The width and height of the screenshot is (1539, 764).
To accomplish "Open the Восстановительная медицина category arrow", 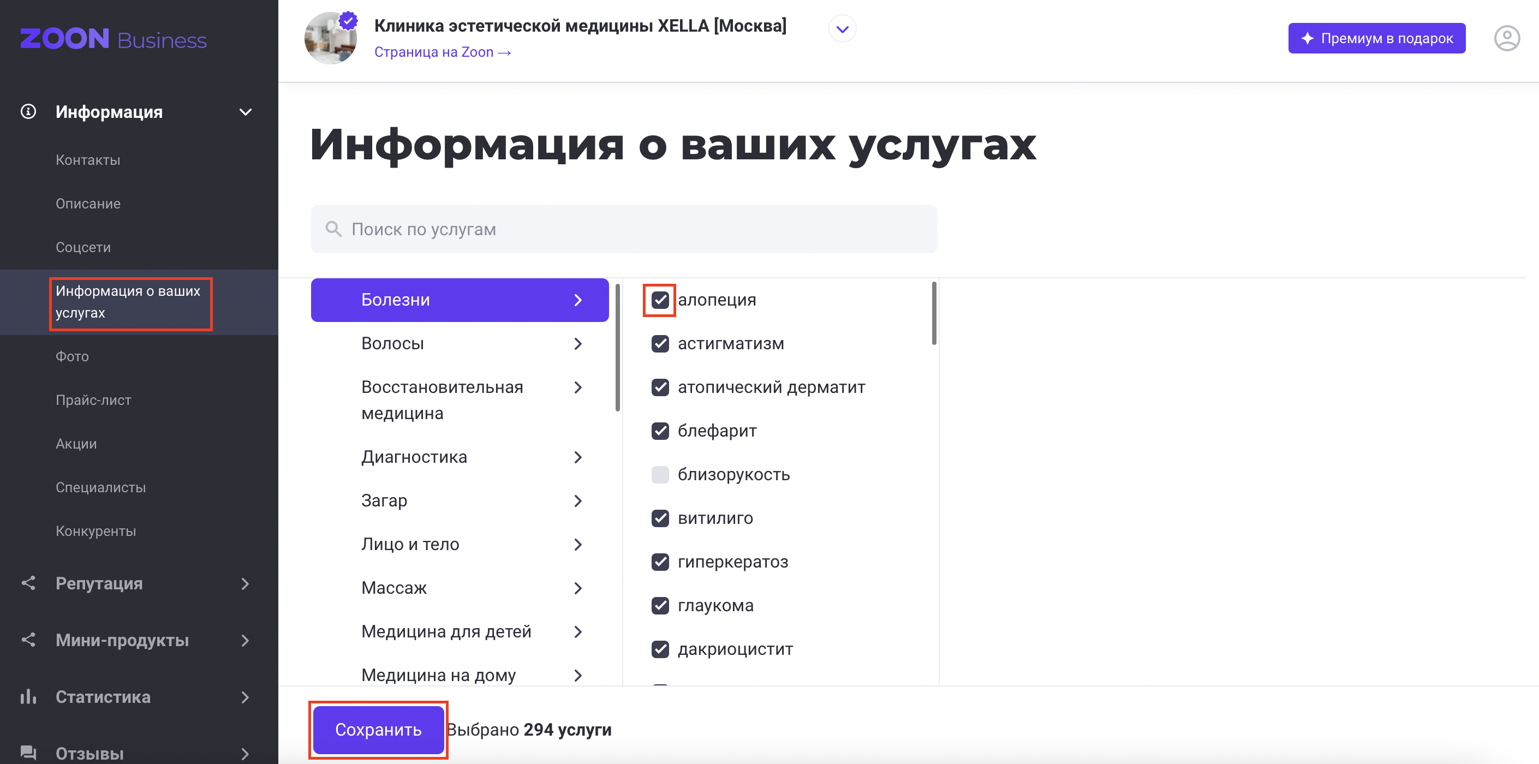I will tap(577, 387).
